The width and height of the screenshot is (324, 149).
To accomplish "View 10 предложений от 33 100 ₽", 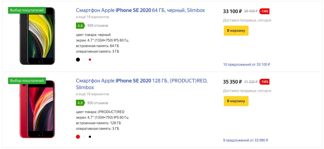I will point(247,65).
